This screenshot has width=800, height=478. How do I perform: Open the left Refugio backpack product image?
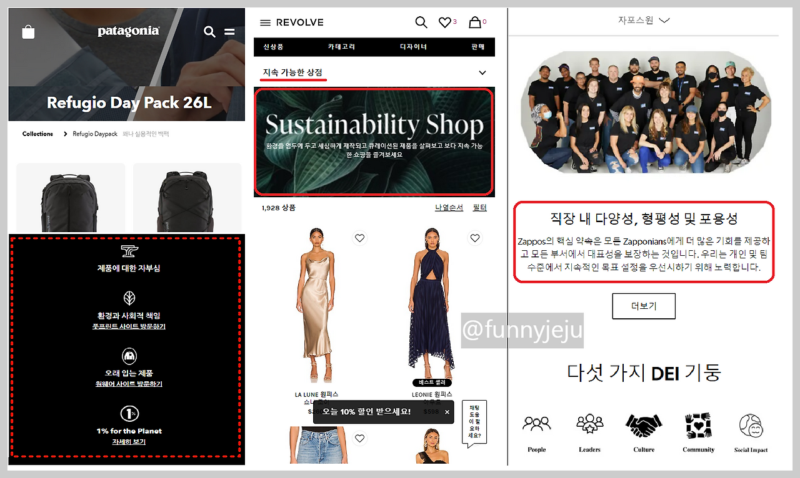point(71,198)
